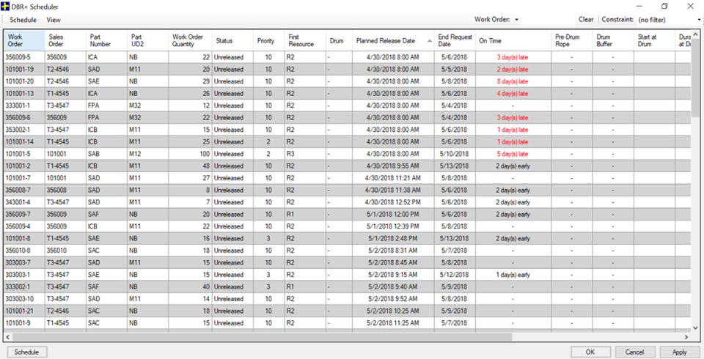Click the Apply button
The width and height of the screenshot is (704, 359).
point(679,352)
